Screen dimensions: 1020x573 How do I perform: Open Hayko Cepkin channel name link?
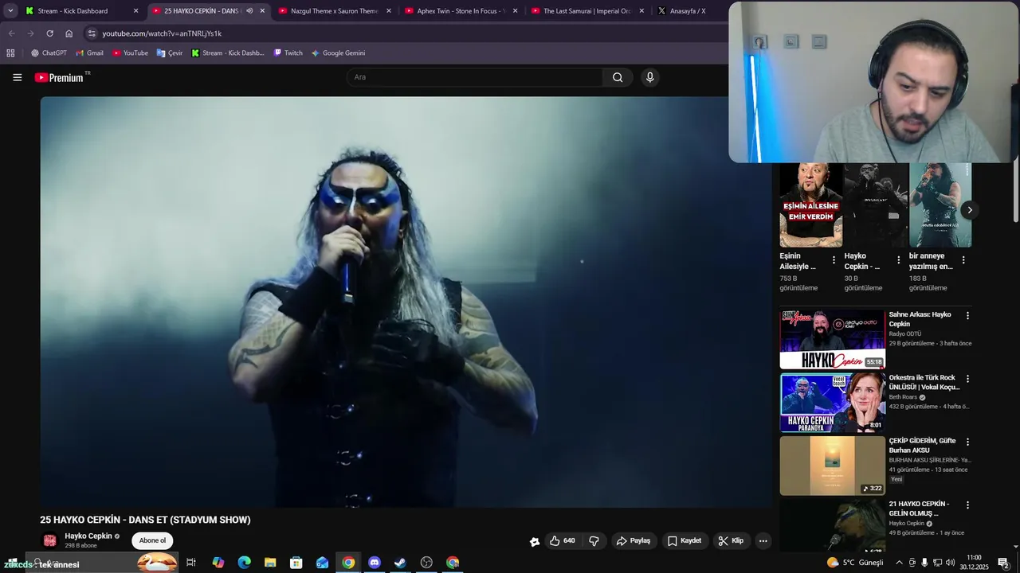pyautogui.click(x=88, y=536)
